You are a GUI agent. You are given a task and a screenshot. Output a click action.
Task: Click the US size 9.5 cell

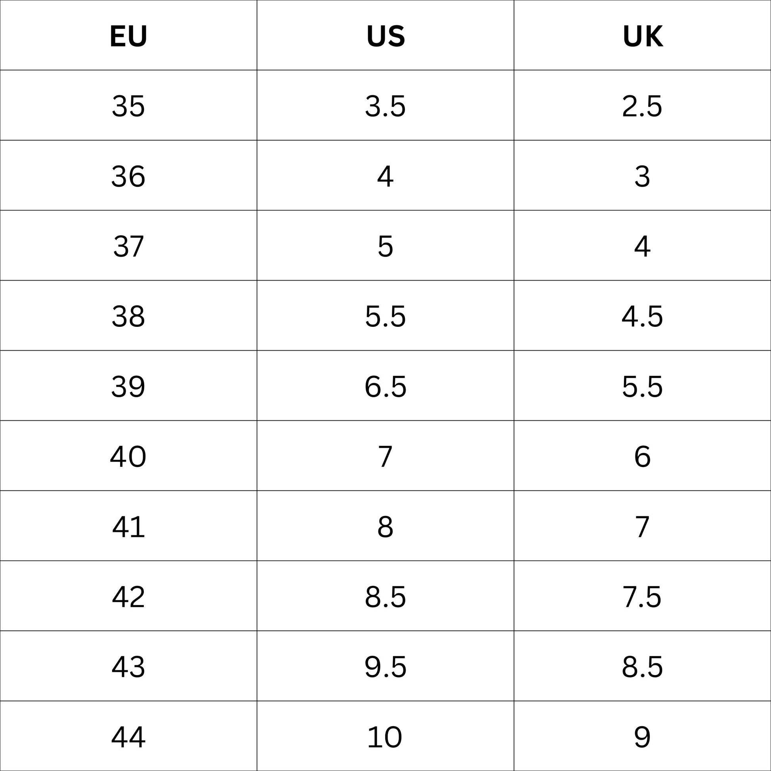[385, 667]
